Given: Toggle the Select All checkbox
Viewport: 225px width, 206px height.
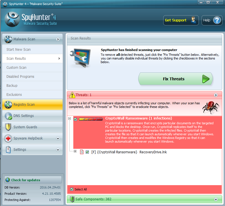Looking at the screenshot, I should (72, 189).
